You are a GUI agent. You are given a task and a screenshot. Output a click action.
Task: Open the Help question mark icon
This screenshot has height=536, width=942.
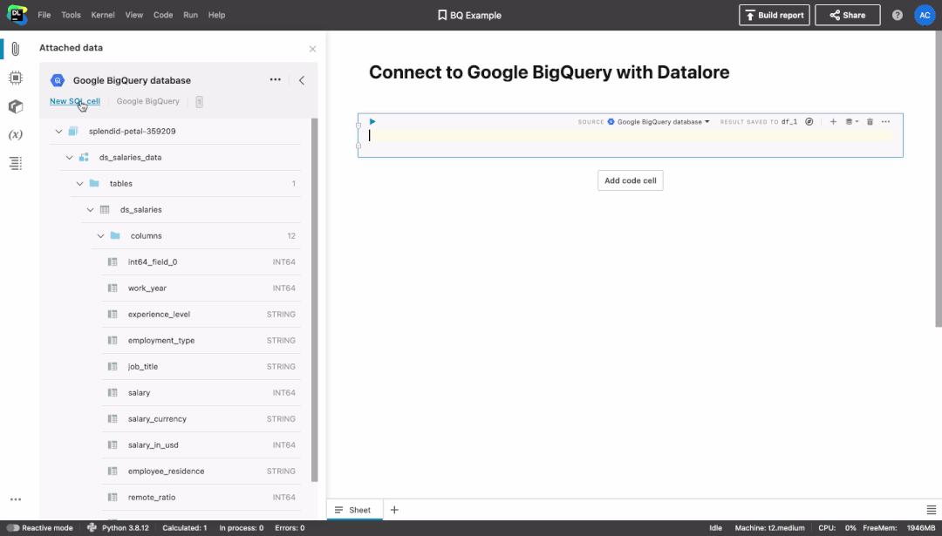point(897,15)
